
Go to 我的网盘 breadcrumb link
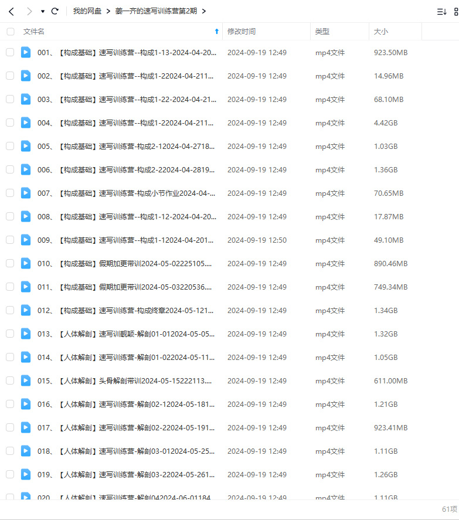point(87,11)
